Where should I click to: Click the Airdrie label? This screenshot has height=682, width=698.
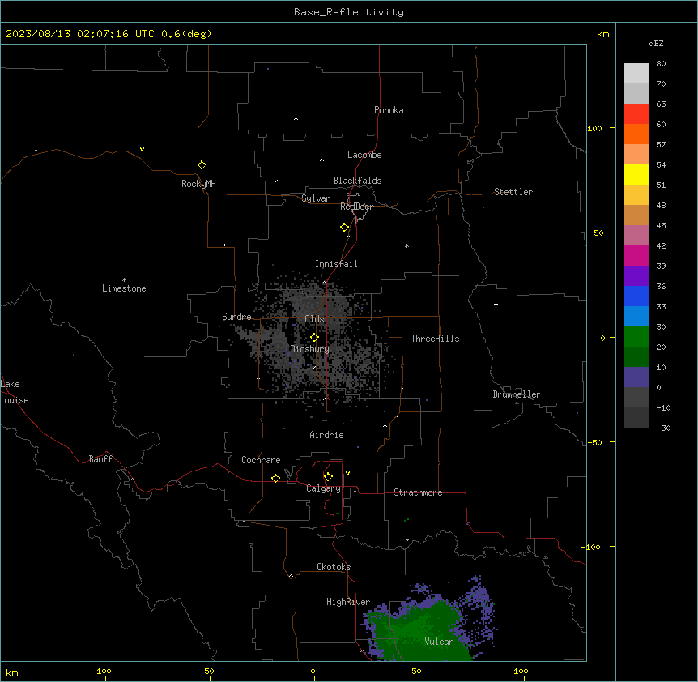(x=326, y=435)
